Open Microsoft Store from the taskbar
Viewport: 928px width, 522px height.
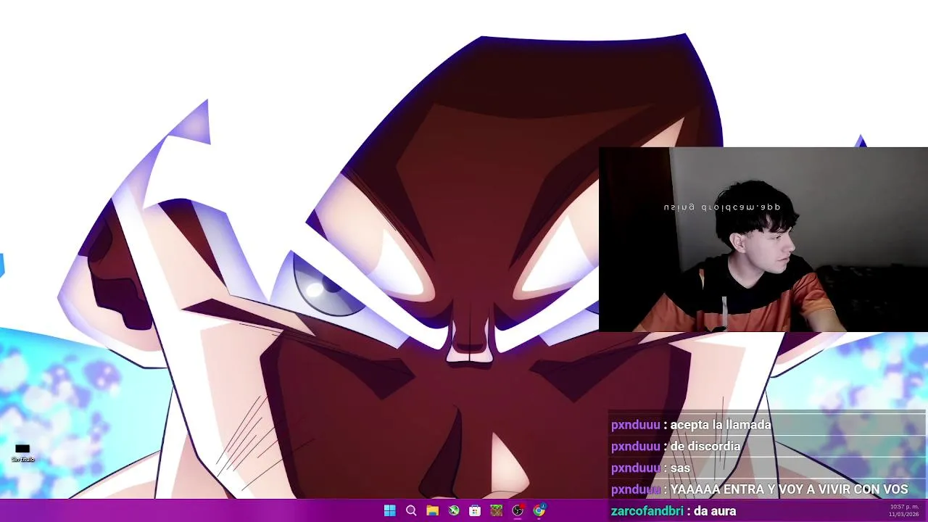[x=475, y=510]
